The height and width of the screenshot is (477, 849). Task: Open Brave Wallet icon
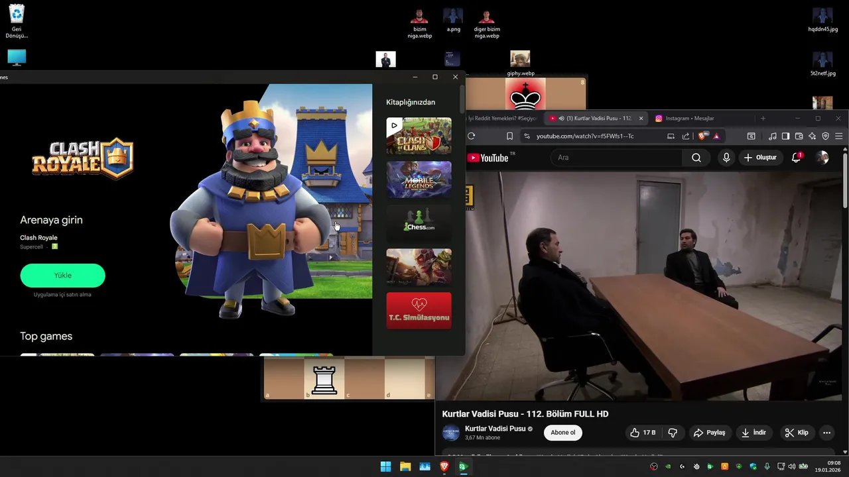point(799,136)
